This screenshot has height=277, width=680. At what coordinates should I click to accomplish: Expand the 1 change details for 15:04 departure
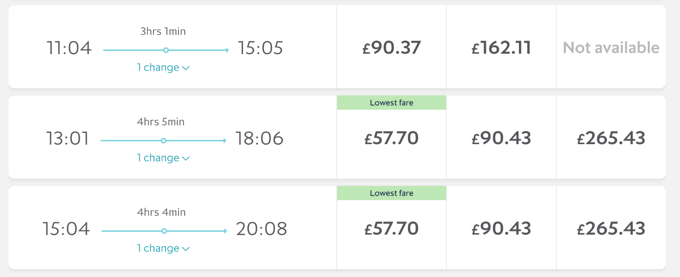pos(163,248)
